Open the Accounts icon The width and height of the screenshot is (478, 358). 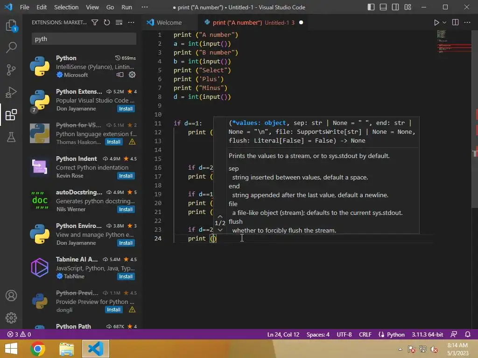pyautogui.click(x=11, y=296)
